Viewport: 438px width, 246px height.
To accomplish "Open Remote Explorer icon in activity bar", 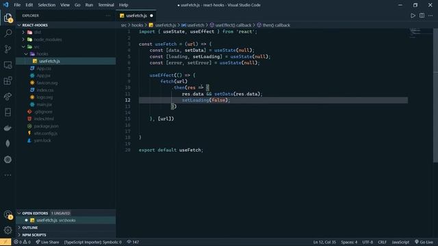I will (x=8, y=65).
